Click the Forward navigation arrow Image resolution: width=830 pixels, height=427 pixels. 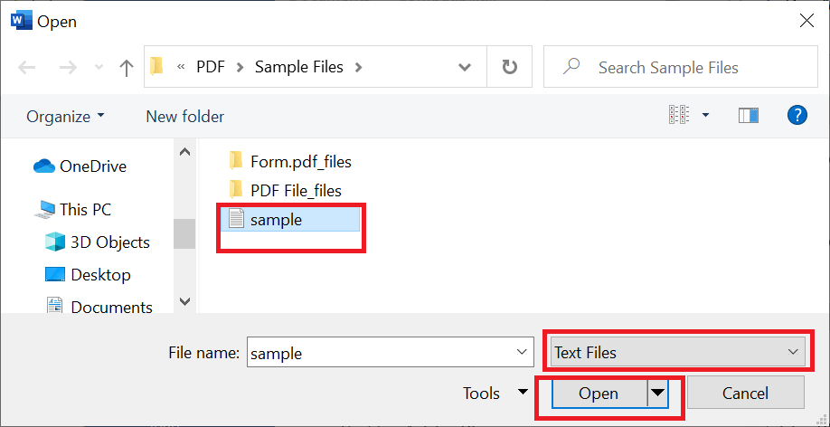(67, 67)
